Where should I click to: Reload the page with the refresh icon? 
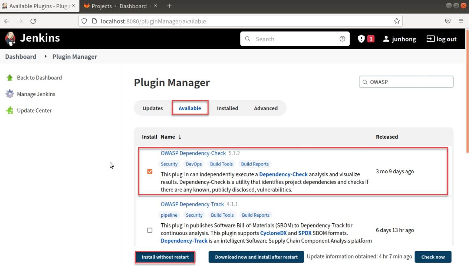[33, 21]
